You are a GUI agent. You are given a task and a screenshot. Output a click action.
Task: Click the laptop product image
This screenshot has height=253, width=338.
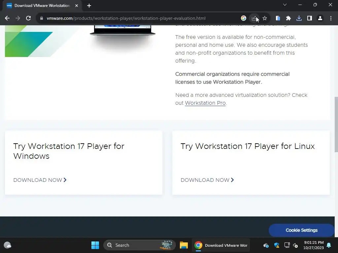[122, 31]
